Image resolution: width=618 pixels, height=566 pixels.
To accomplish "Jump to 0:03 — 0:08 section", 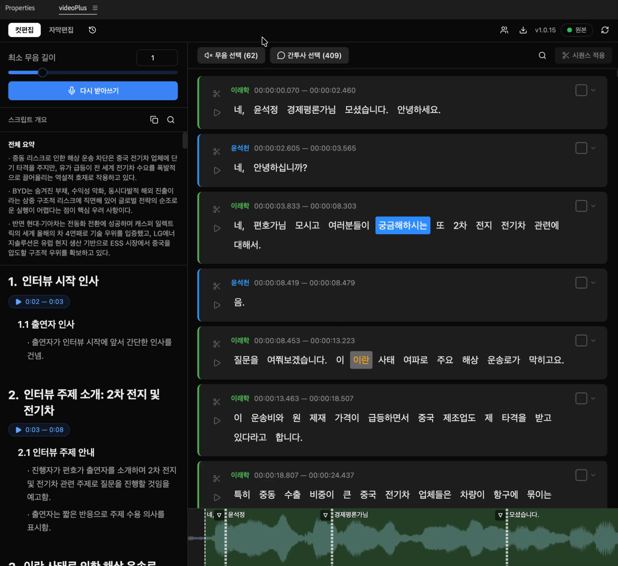I will (x=39, y=430).
